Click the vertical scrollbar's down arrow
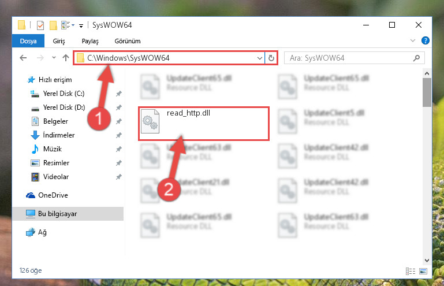Viewport: 444px width, 286px height. [x=427, y=260]
